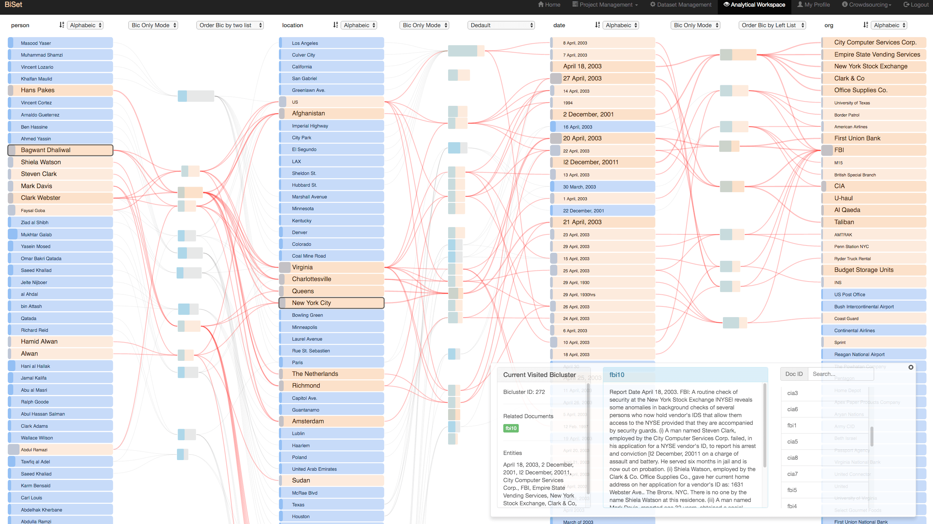Click the topmost location-date bicluster box
933x524 pixels.
[x=466, y=51]
